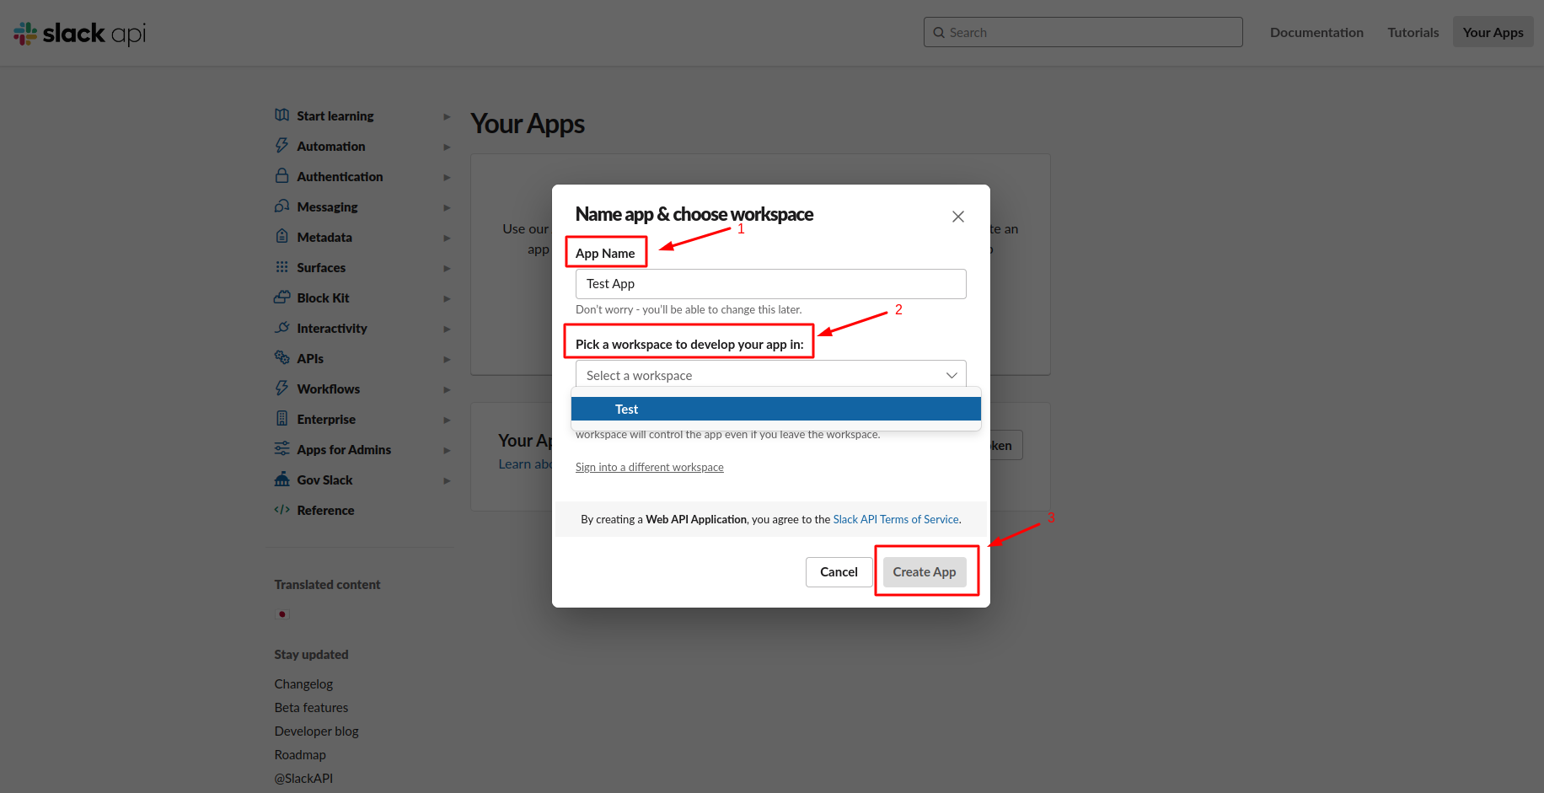
Task: Open the Changelog link
Action: 303,683
